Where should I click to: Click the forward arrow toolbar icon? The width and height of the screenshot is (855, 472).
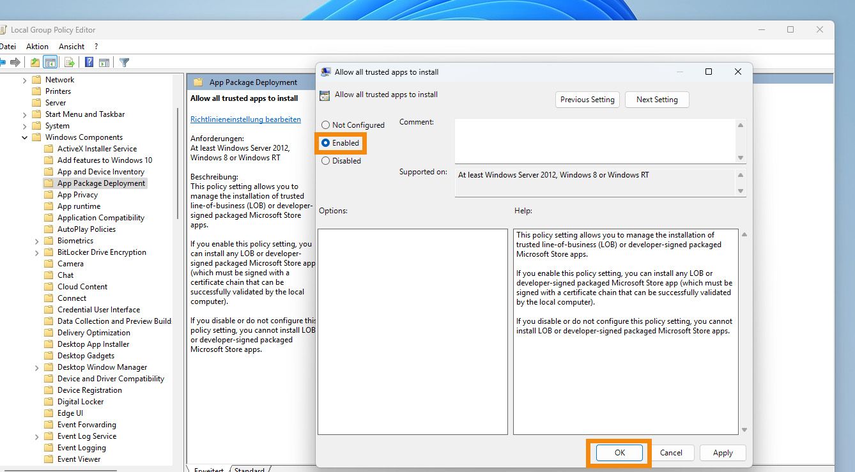(x=15, y=63)
